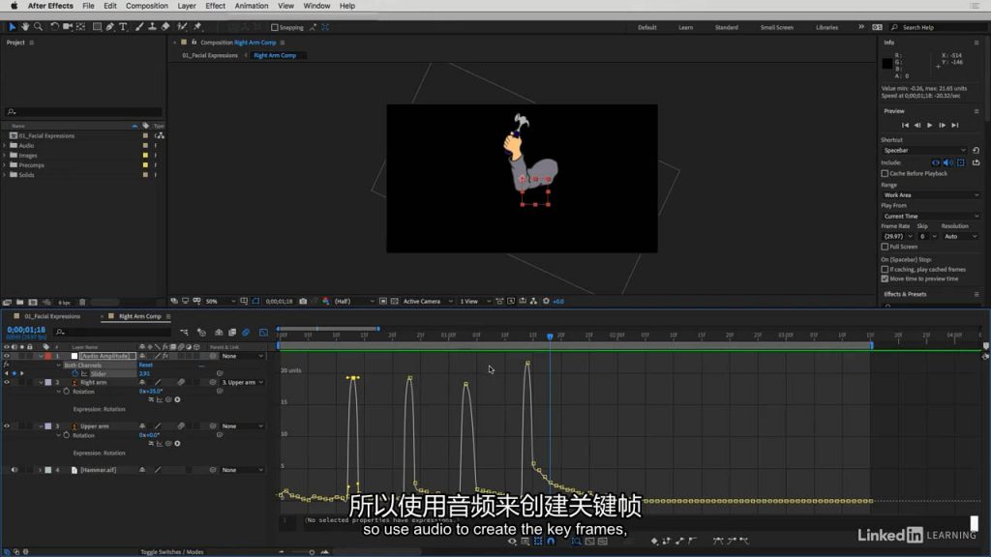Click the reset shortcut icon in Preview panel

click(x=976, y=150)
